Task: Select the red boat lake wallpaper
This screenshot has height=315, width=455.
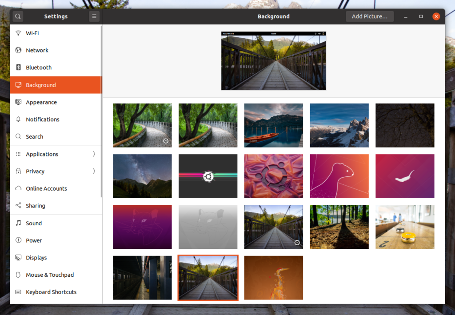Action: (x=273, y=125)
